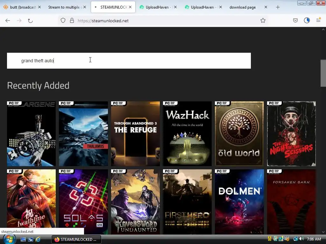The height and width of the screenshot is (244, 326).
Task: Reload the current page
Action: tap(30, 21)
